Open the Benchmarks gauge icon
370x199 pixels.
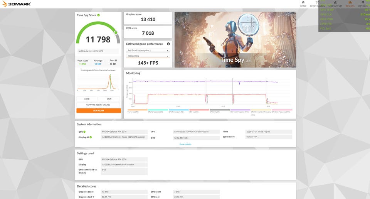tap(317, 2)
